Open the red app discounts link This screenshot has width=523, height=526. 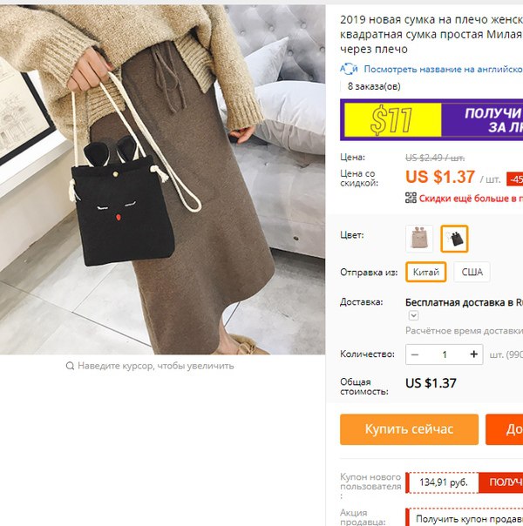tap(471, 199)
